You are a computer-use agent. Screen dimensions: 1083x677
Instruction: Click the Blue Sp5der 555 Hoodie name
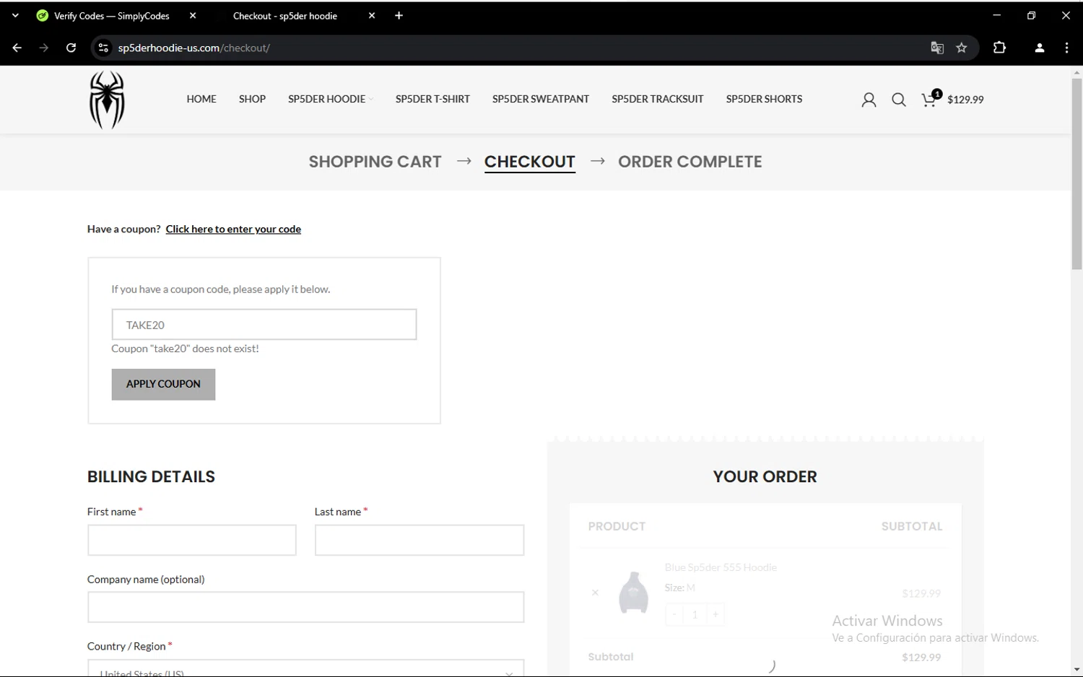721,567
